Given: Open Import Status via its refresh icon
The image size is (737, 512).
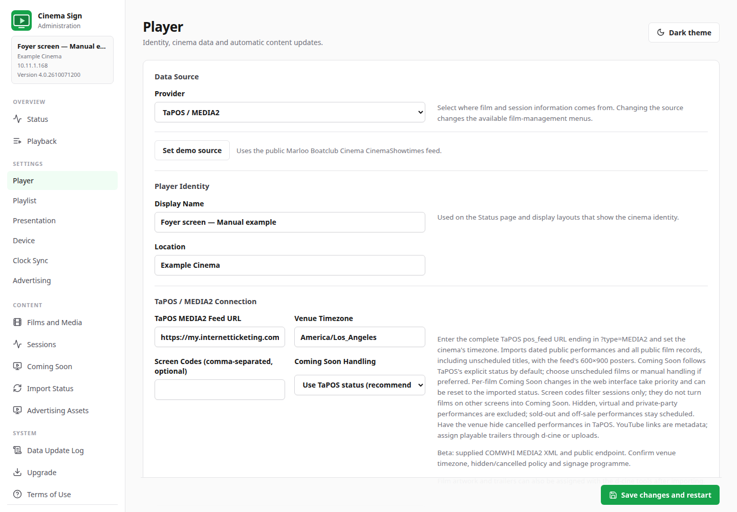Looking at the screenshot, I should [x=17, y=388].
